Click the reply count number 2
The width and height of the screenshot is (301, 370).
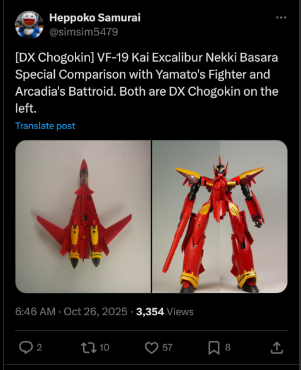(x=40, y=347)
